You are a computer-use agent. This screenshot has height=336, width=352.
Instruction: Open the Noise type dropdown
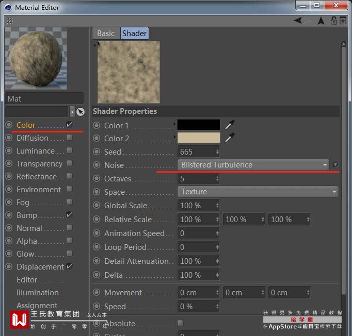click(253, 165)
